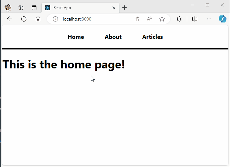Select the React App tab

click(80, 8)
